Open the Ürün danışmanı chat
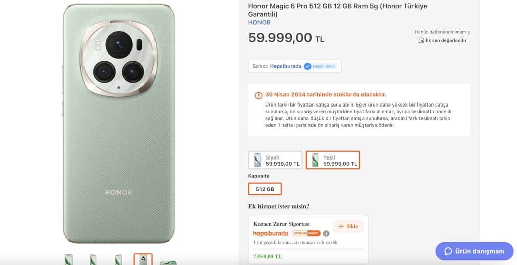This screenshot has height=265, width=517. click(474, 251)
